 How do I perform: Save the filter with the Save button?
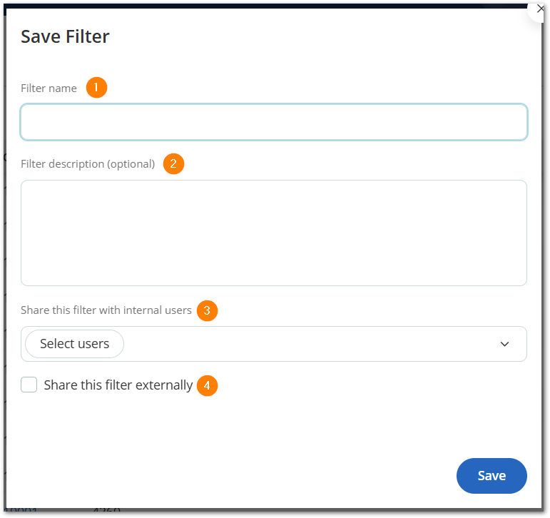click(x=492, y=475)
